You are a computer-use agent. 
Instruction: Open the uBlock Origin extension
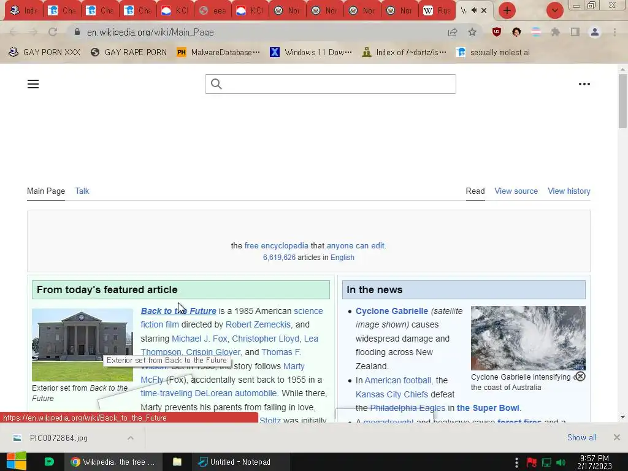497,32
